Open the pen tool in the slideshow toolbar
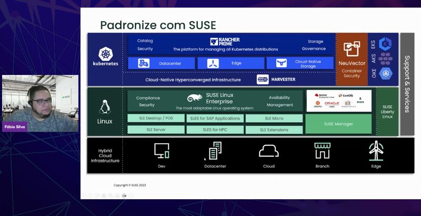421x216 pixels. [97, 196]
